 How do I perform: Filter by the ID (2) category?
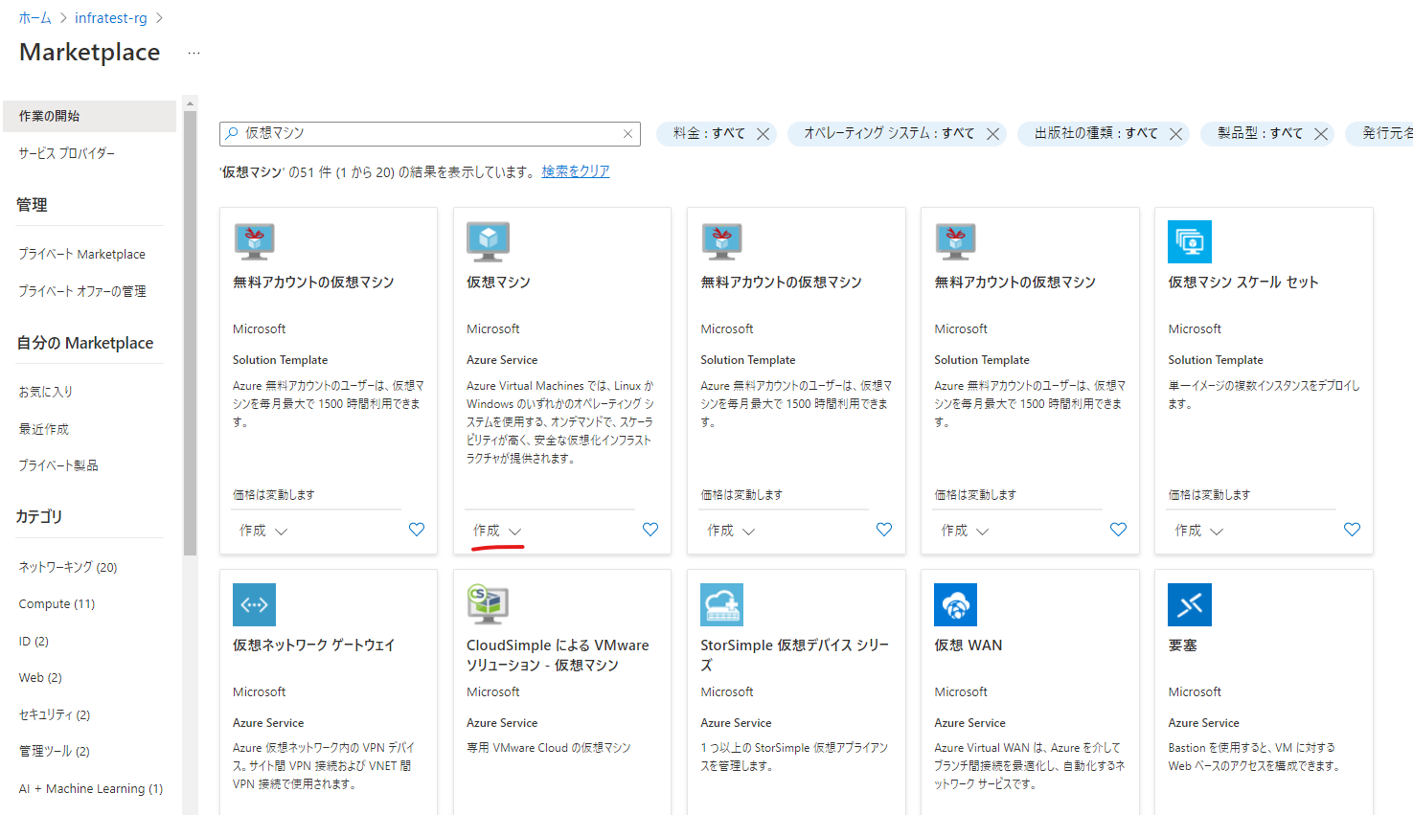[x=34, y=642]
